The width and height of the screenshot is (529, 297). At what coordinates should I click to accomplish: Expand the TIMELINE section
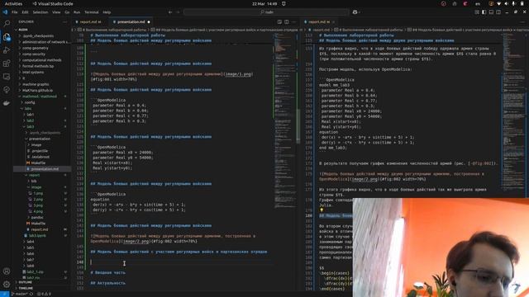pyautogui.click(x=26, y=289)
